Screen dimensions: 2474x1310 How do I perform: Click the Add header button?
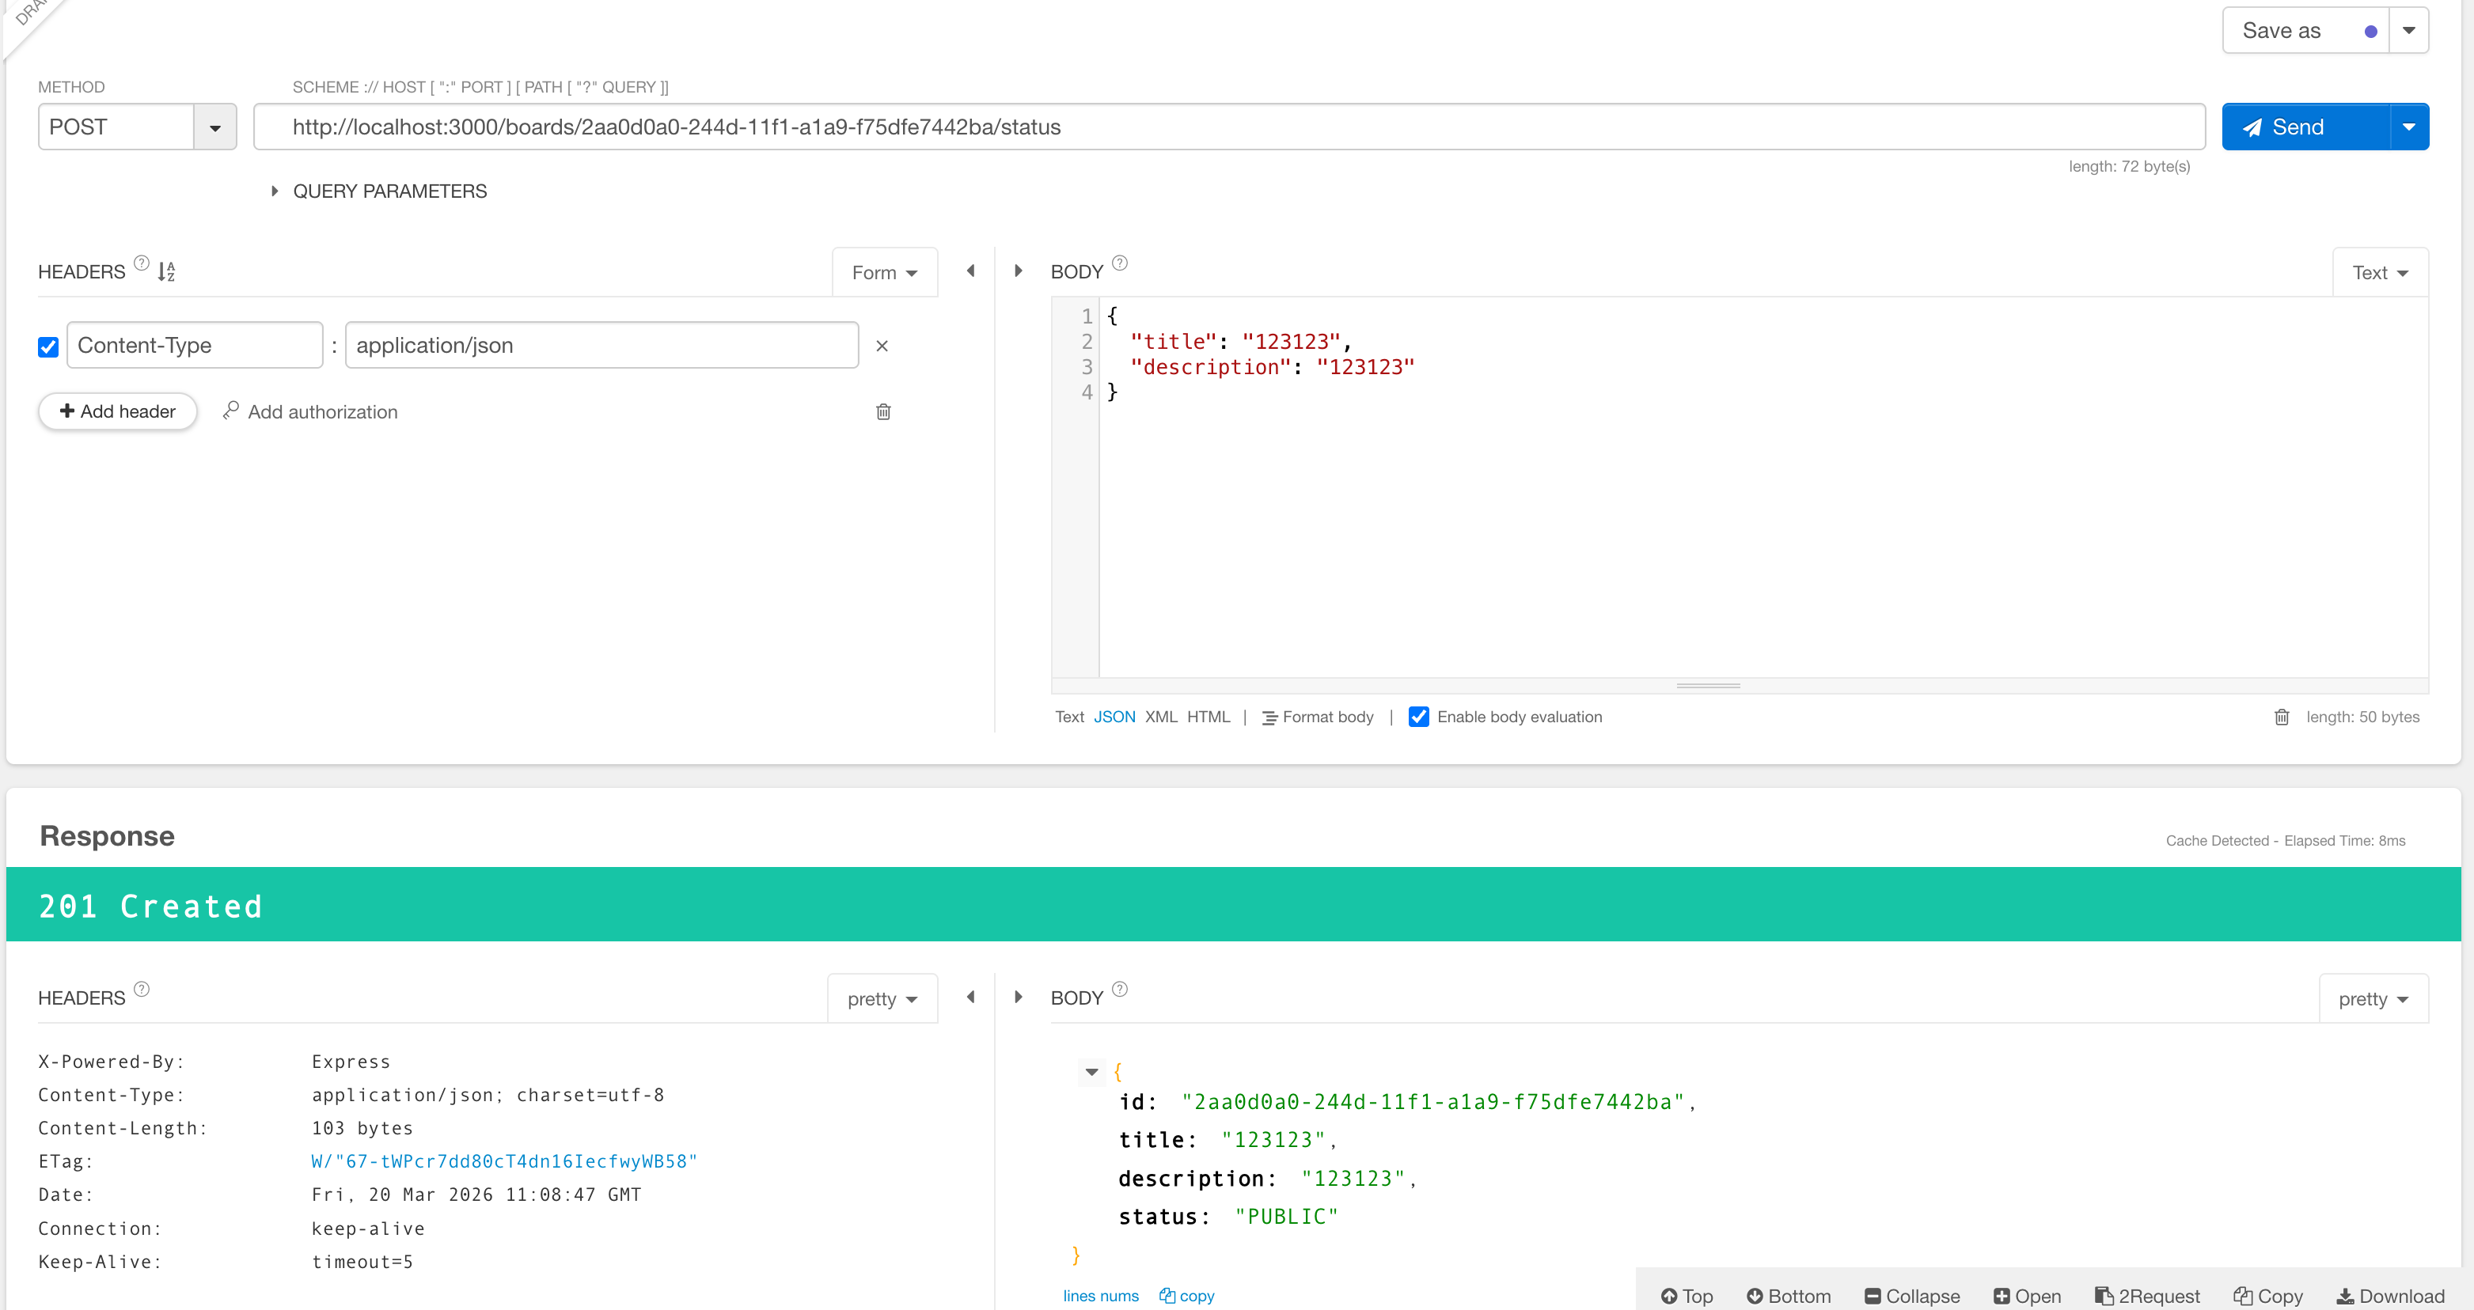[x=117, y=411]
